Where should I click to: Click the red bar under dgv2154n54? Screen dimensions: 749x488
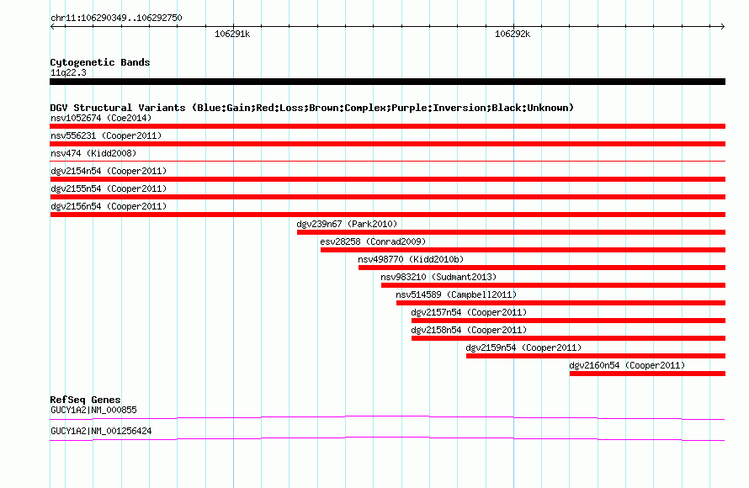click(387, 179)
